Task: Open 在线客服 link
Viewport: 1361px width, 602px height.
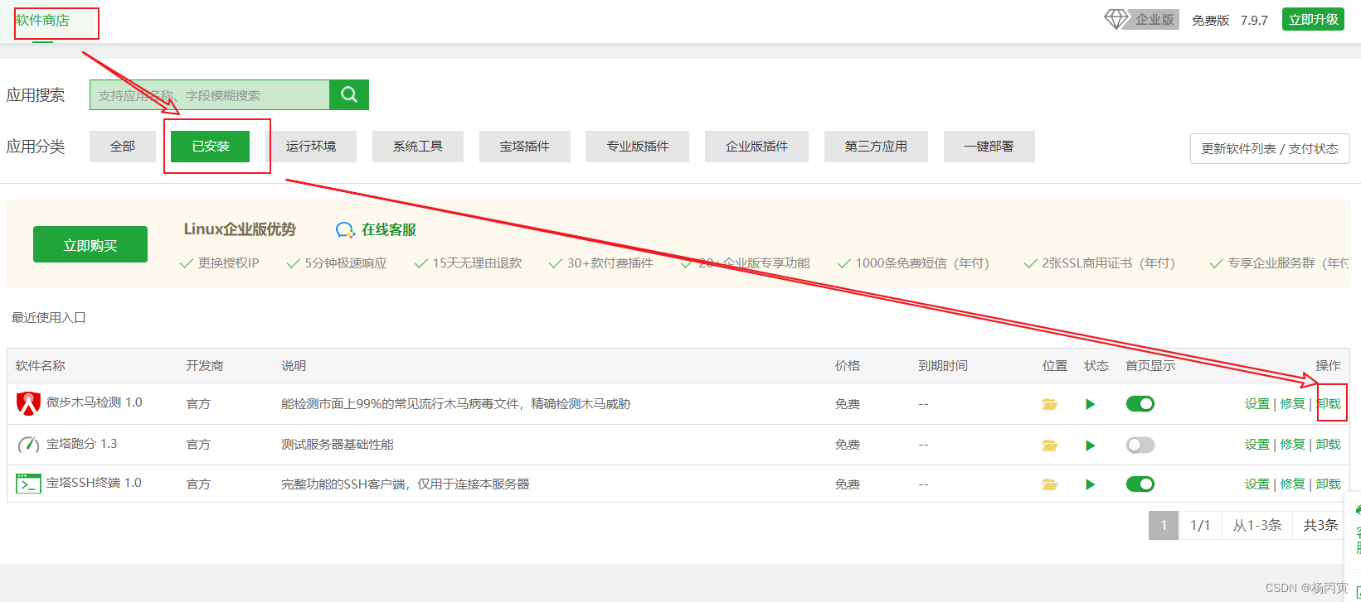Action: click(389, 230)
